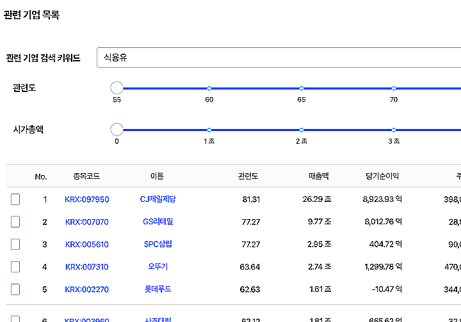The width and height of the screenshot is (461, 322).
Task: Tick the checkbox for 롯데푸드 row
Action: [x=15, y=289]
